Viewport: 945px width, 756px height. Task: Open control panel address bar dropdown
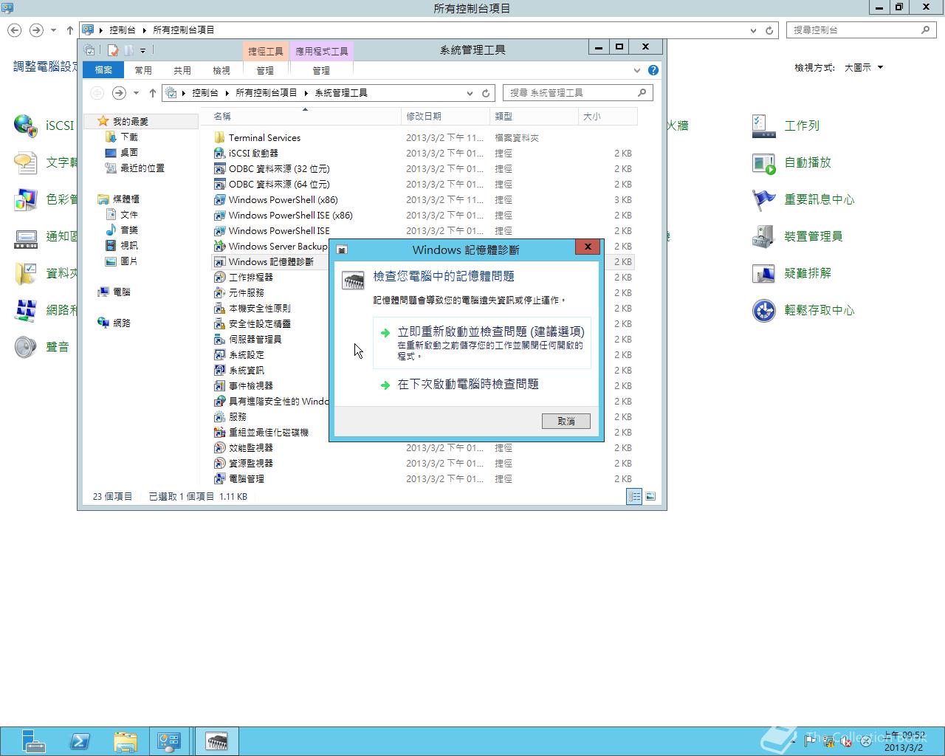(x=753, y=30)
